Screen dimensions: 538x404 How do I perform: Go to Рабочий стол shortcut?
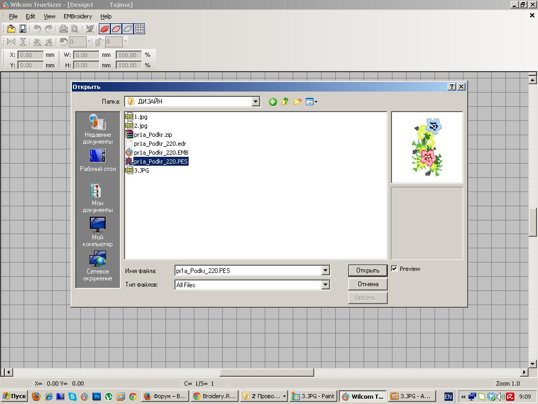98,160
